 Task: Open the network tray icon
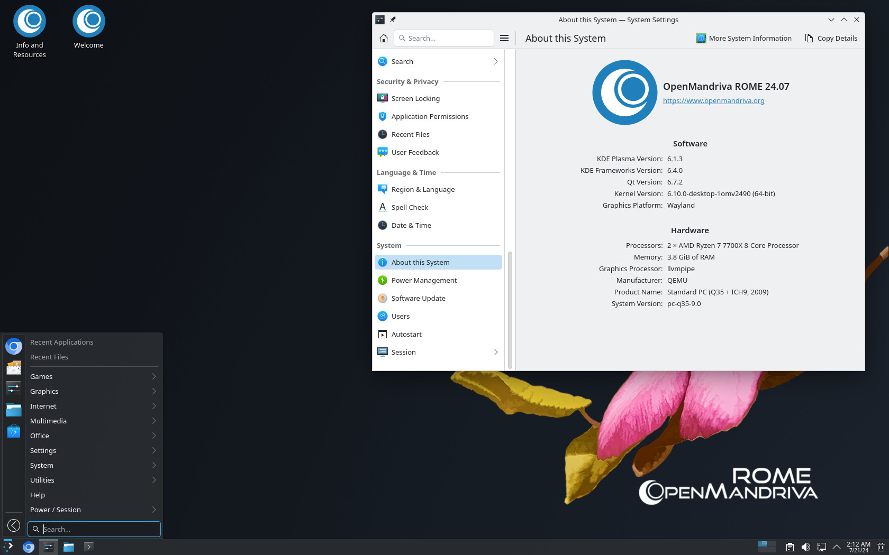pos(822,547)
